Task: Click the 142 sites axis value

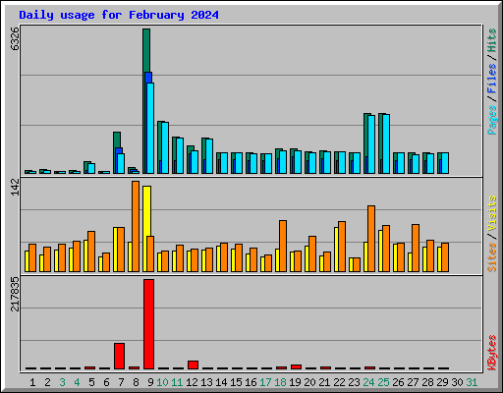Action: click(15, 188)
